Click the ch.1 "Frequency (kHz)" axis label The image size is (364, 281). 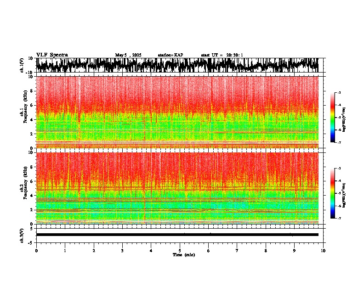coord(25,107)
